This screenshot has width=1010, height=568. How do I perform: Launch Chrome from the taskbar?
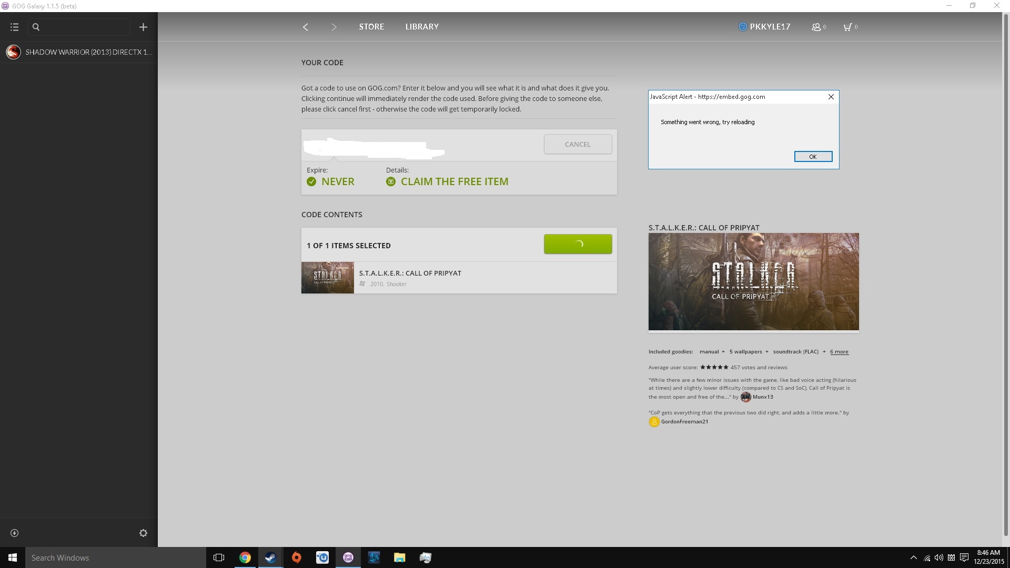245,557
